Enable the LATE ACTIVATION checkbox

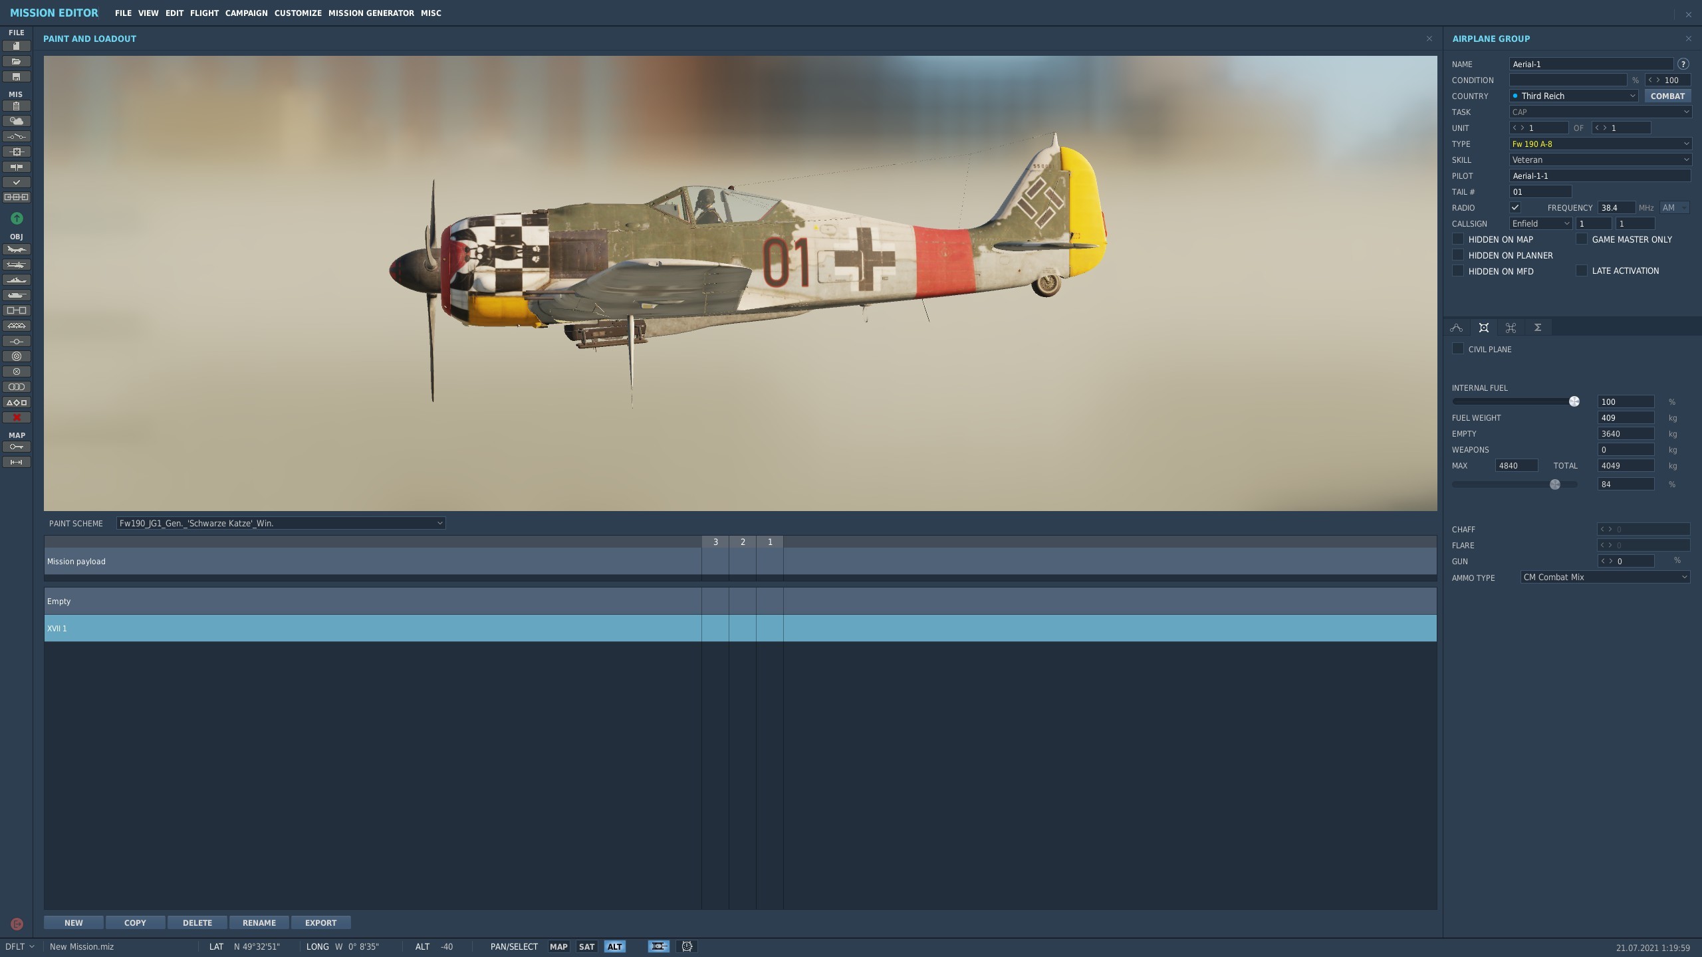tap(1582, 270)
